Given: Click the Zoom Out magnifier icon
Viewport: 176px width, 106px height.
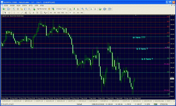Looking at the screenshot, I should click(86, 9).
